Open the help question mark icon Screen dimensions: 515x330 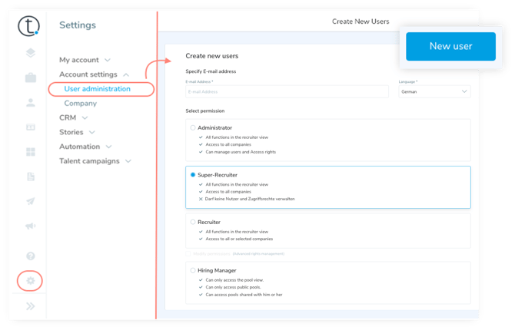31,256
